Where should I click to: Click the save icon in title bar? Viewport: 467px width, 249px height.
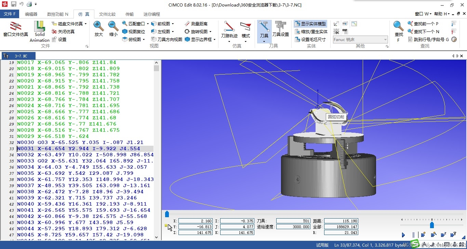(x=14, y=4)
